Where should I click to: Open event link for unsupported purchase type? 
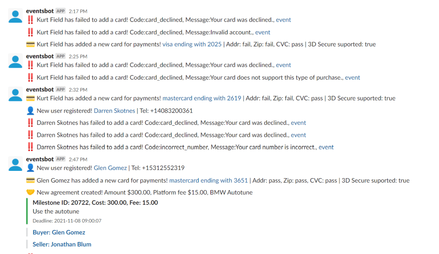(352, 78)
